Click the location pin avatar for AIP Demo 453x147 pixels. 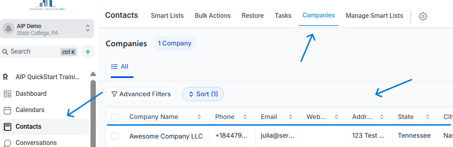tap(9, 29)
